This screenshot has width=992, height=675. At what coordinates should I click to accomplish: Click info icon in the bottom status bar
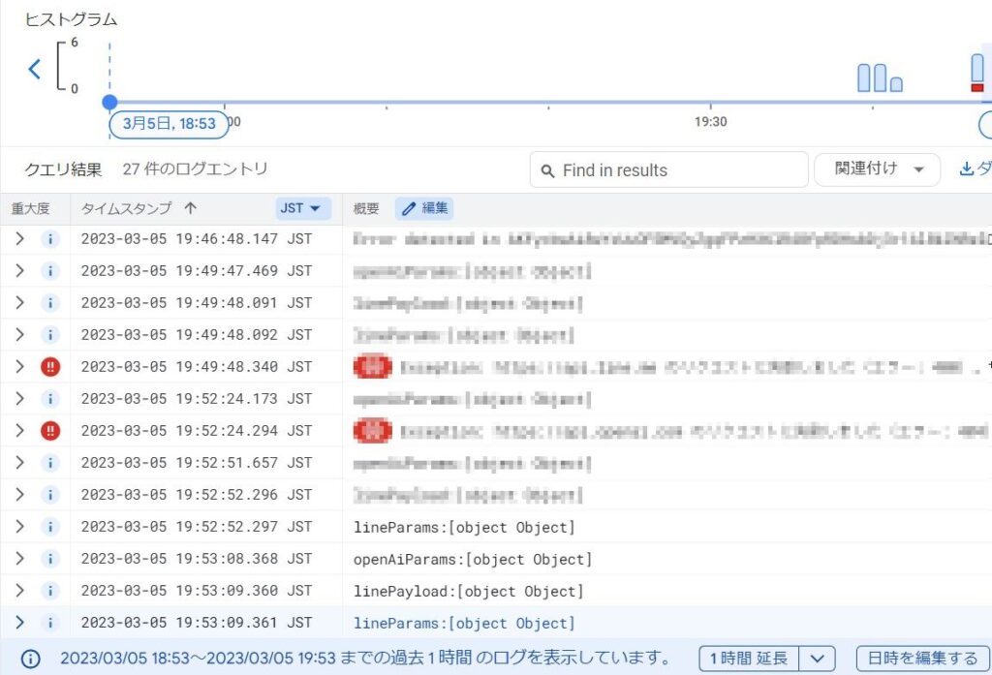tap(31, 659)
